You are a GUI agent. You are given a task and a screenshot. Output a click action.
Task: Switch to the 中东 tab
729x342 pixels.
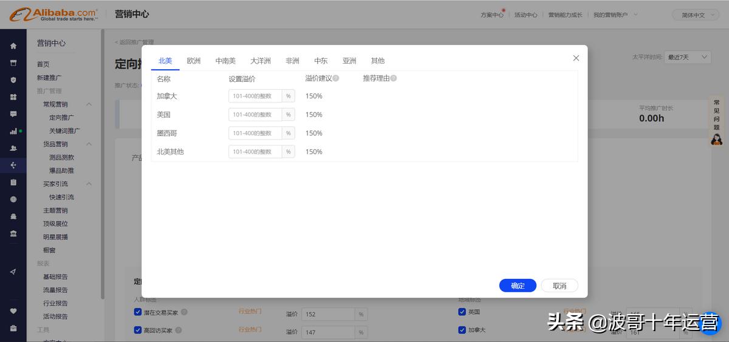pyautogui.click(x=321, y=61)
